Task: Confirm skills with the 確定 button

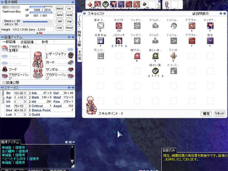Action: pyautogui.click(x=206, y=114)
